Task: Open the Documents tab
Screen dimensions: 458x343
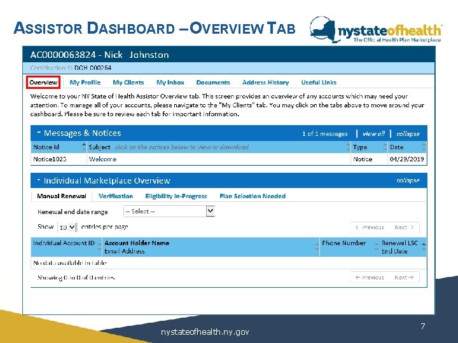Action: pos(213,83)
